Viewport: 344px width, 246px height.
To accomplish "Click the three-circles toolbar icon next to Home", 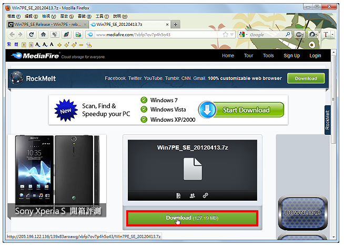I will [55, 34].
